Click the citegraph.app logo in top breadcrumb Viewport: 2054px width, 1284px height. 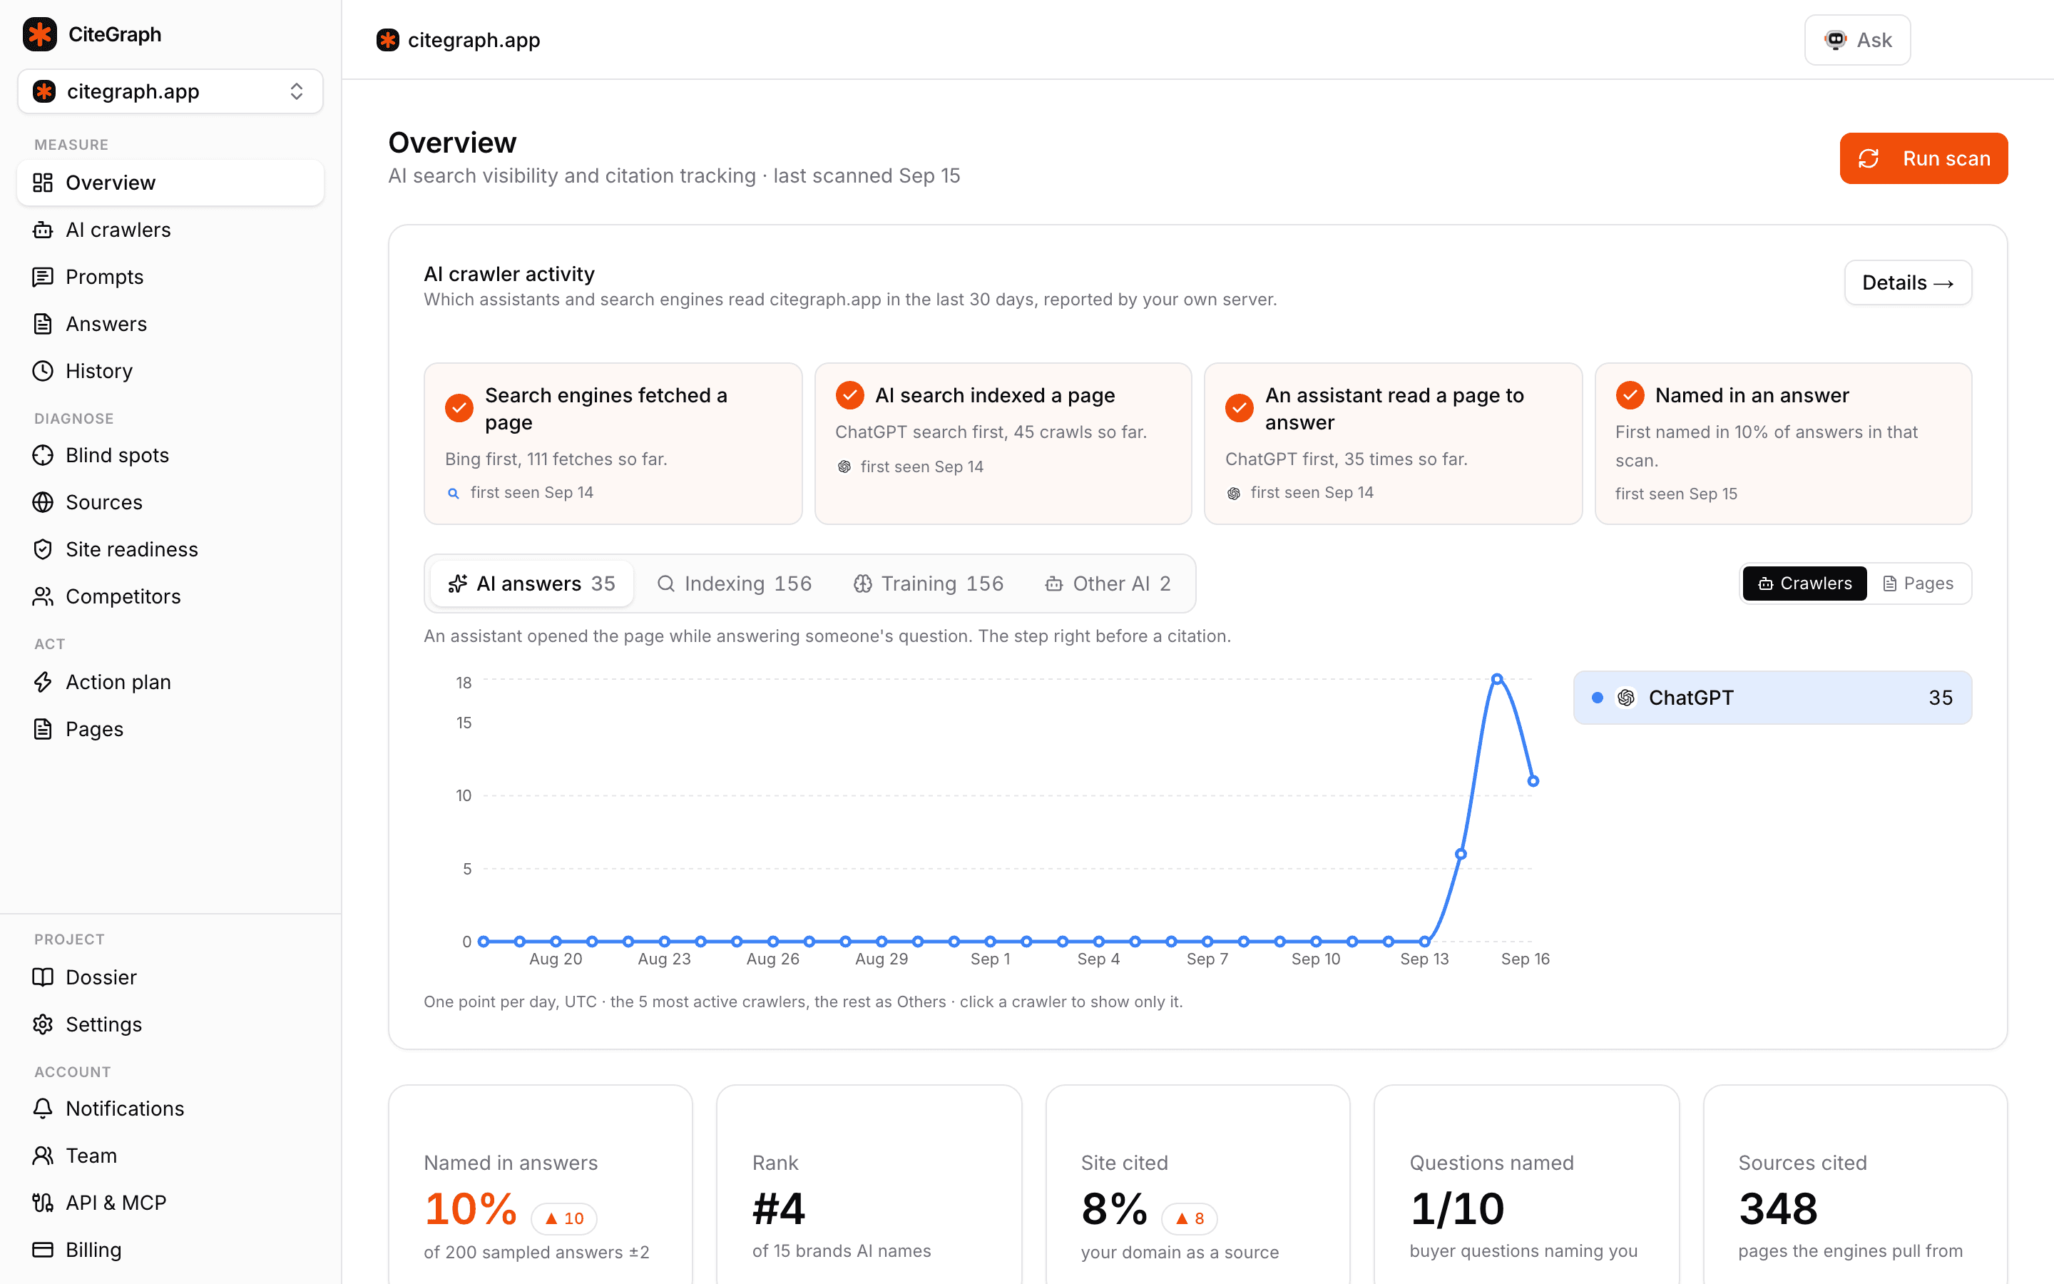pyautogui.click(x=388, y=40)
